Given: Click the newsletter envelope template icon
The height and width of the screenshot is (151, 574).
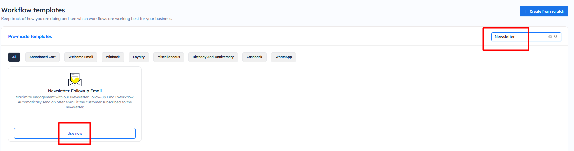Looking at the screenshot, I should pos(75,80).
